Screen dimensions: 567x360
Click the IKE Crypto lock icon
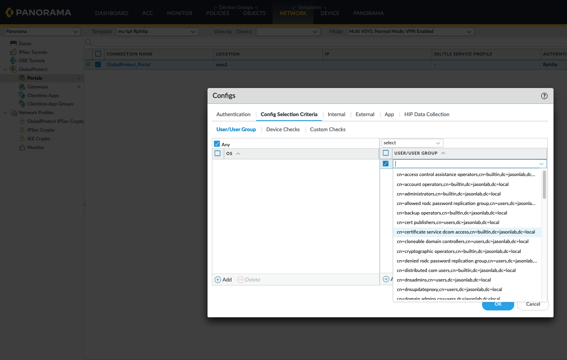22,139
